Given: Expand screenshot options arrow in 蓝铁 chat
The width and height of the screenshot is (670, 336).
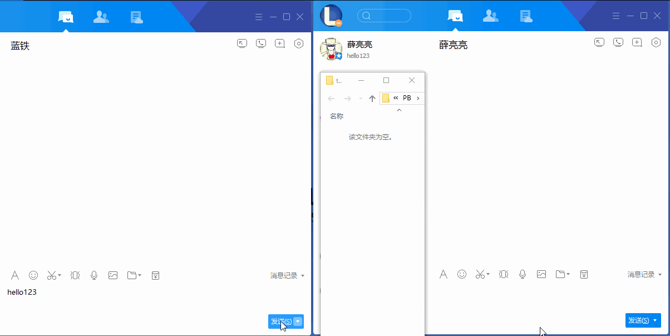Looking at the screenshot, I should 60,275.
